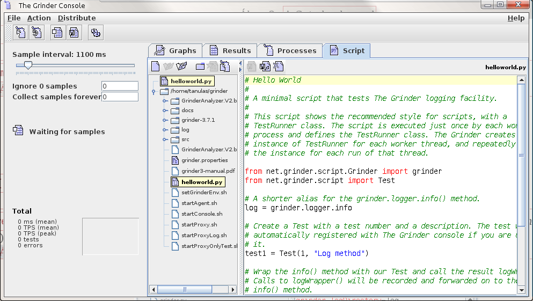The width and height of the screenshot is (533, 301).
Task: Click the startAgent.sh file icon
Action: 175,203
